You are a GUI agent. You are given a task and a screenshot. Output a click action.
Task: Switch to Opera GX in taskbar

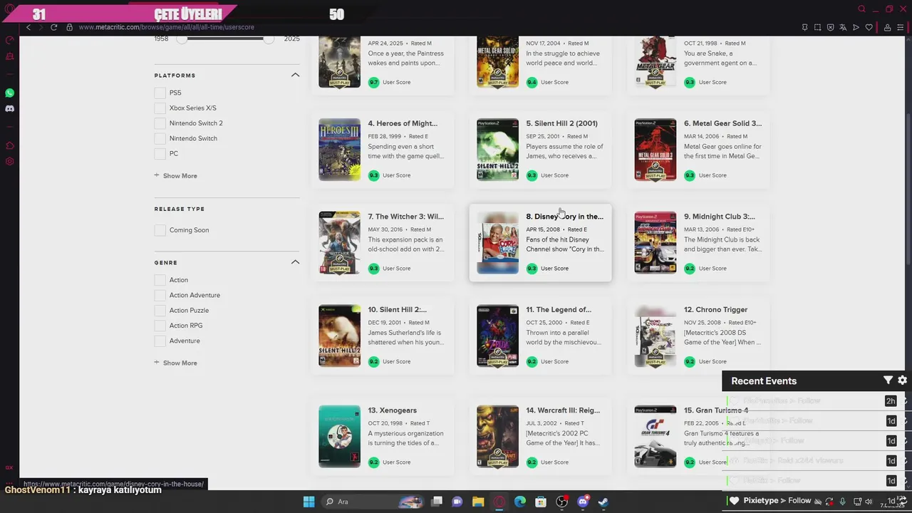[x=499, y=502]
